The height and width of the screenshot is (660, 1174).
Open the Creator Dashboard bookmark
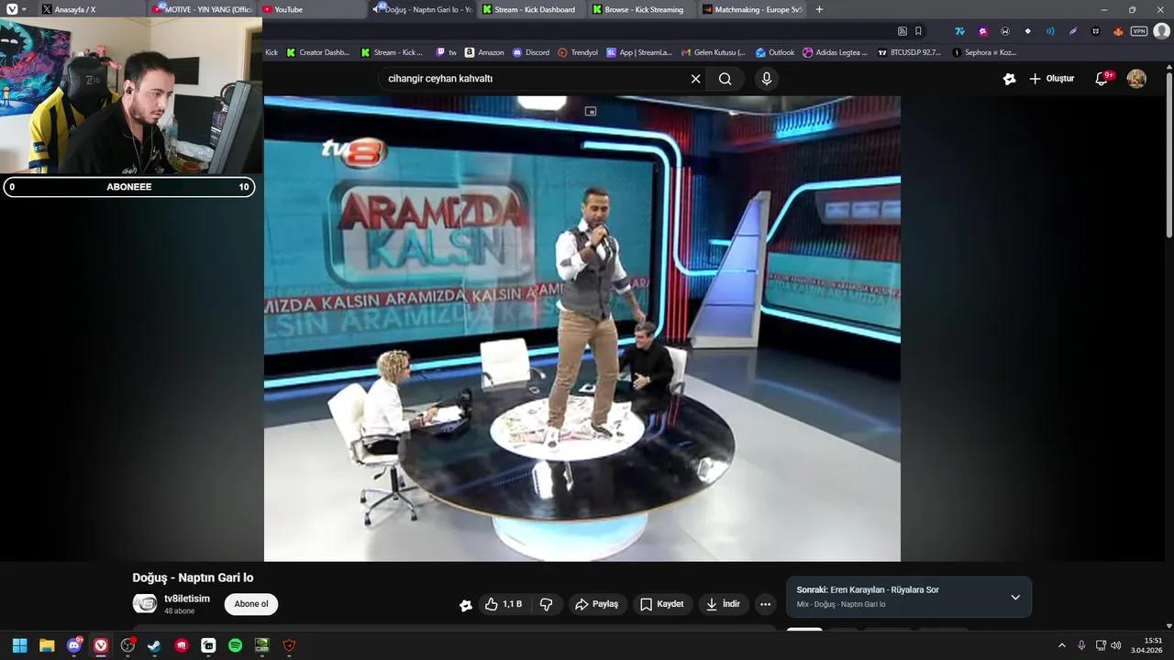point(318,52)
